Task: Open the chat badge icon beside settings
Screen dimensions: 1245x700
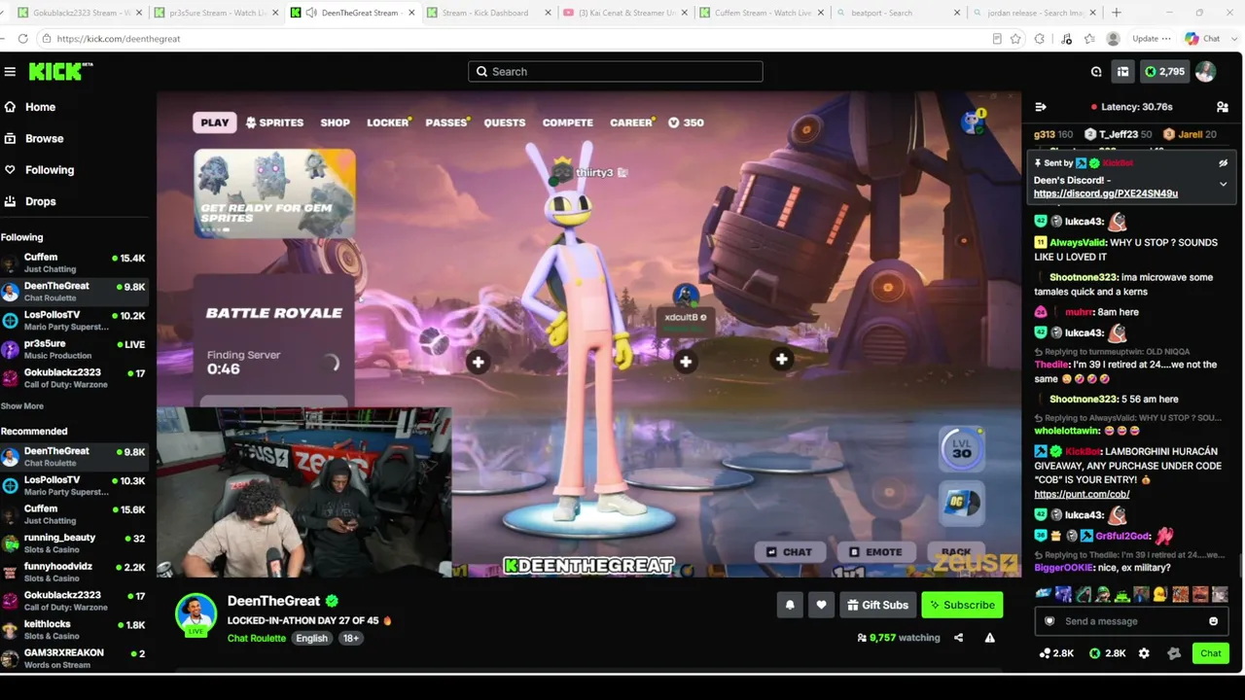Action: tap(1173, 653)
